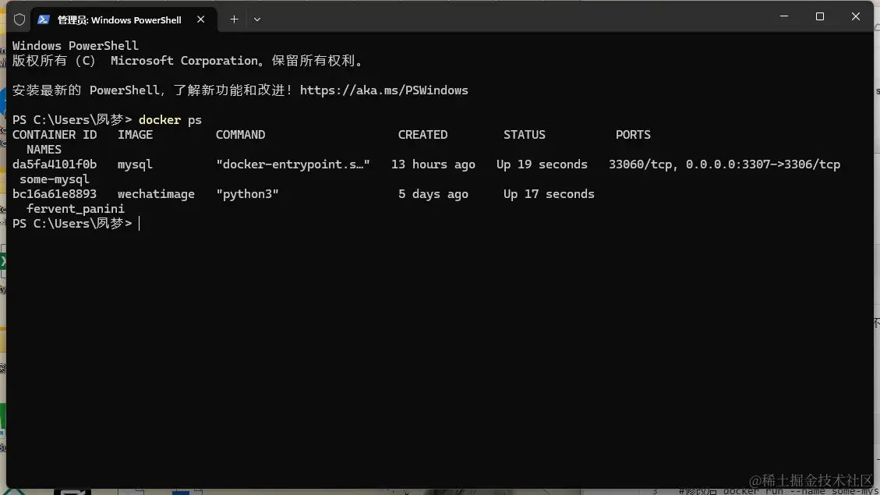Maximize the PowerShell window
880x495 pixels.
tap(820, 17)
